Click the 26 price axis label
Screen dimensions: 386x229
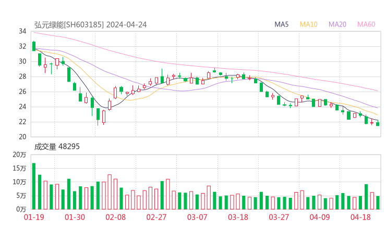[22, 92]
